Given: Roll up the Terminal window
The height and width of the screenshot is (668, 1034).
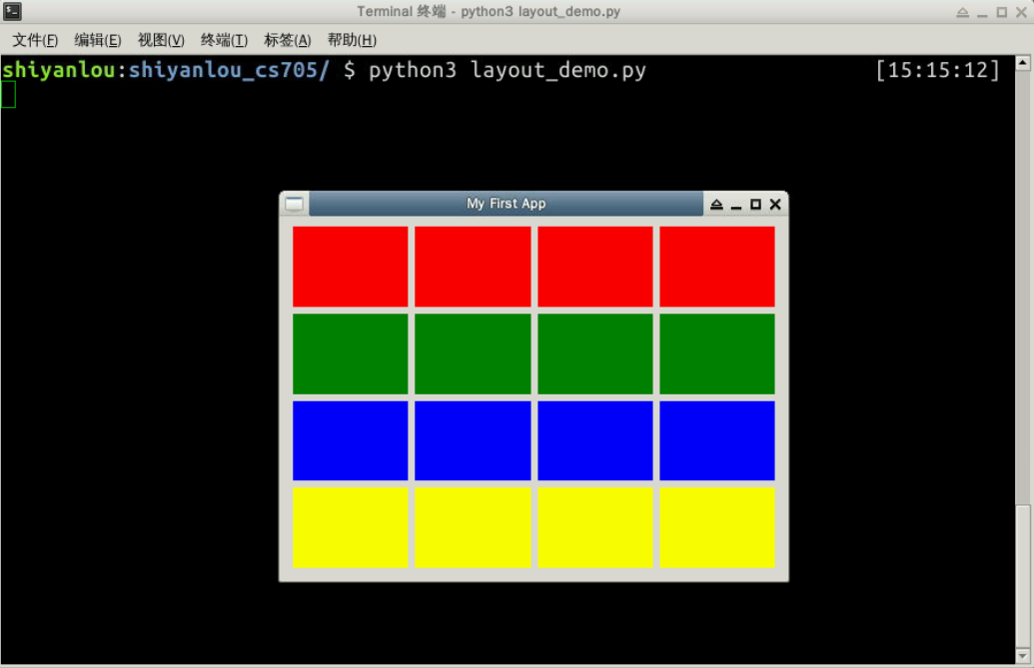Looking at the screenshot, I should [962, 12].
